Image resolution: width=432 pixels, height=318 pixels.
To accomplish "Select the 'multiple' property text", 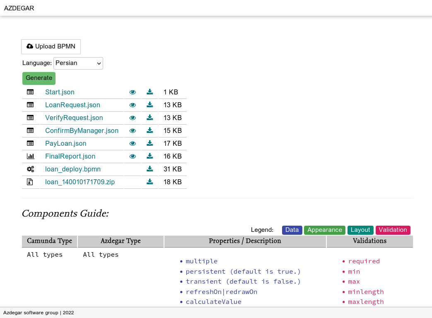I will (202, 261).
